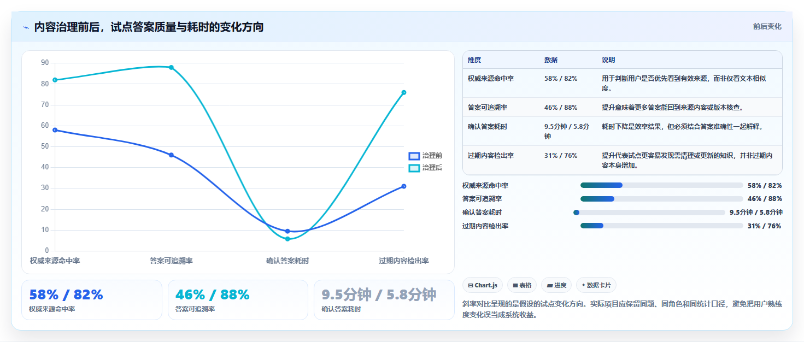
Task: Click the 答案可追溯率 progress bar
Action: [661, 199]
